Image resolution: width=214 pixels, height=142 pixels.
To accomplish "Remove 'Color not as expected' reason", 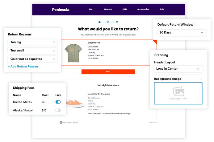I will tap(54, 59).
